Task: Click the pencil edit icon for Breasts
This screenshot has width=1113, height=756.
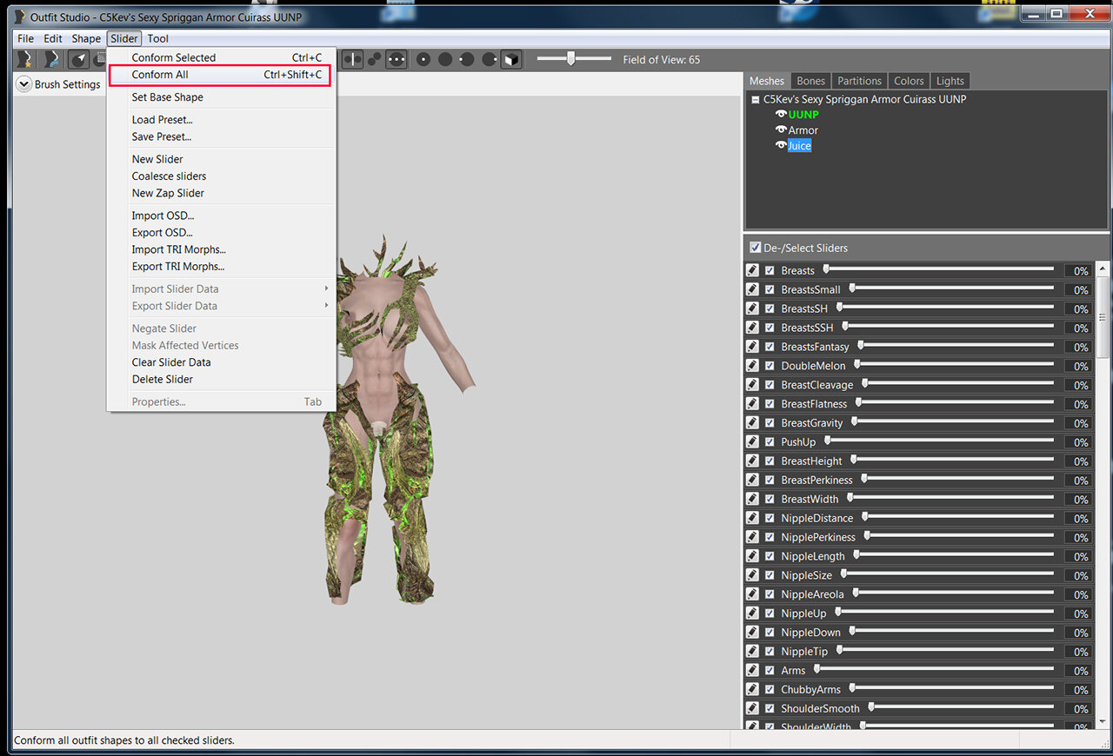Action: click(753, 270)
